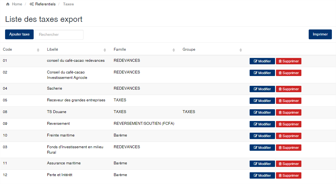Modify Fonds d'Investissement en milieu Rural
Image resolution: width=336 pixels, height=184 pixels.
(262, 148)
